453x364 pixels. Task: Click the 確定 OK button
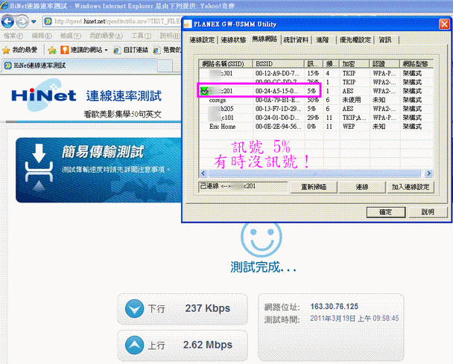[386, 212]
